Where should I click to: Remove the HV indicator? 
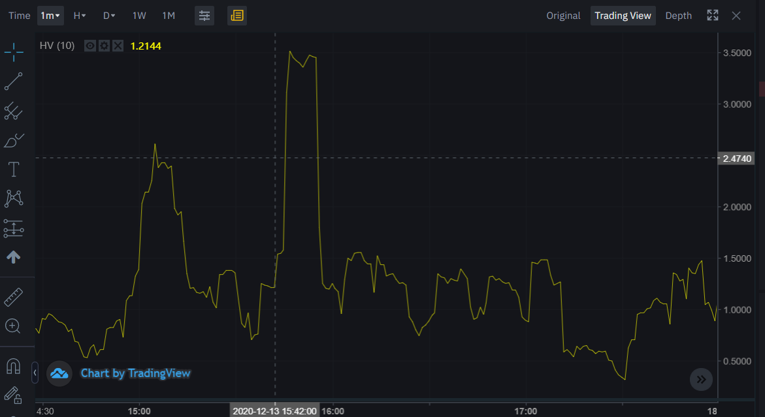pyautogui.click(x=118, y=46)
